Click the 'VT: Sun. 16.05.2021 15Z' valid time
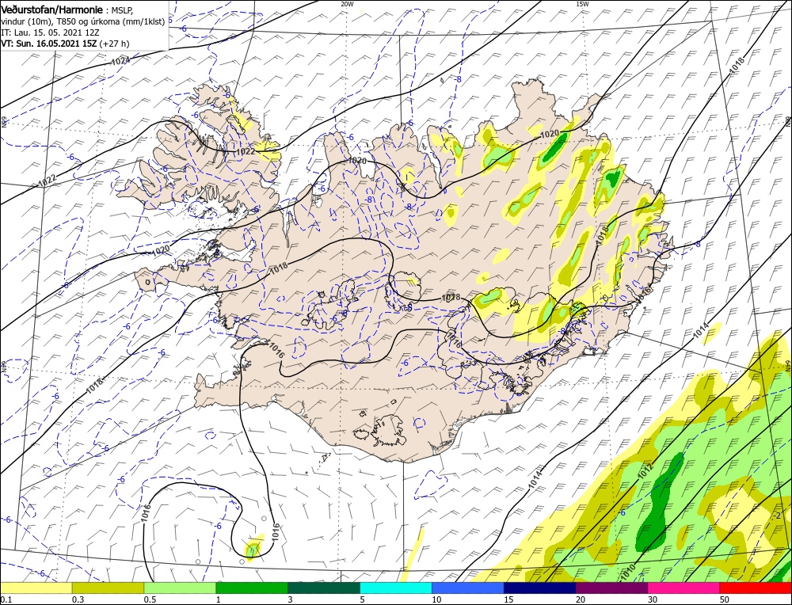Screen dimensions: 792x605 click(x=49, y=44)
